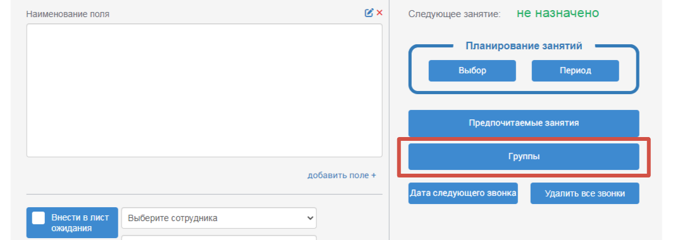
Task: Click the 'добавить поле +' link
Action: [x=342, y=176]
